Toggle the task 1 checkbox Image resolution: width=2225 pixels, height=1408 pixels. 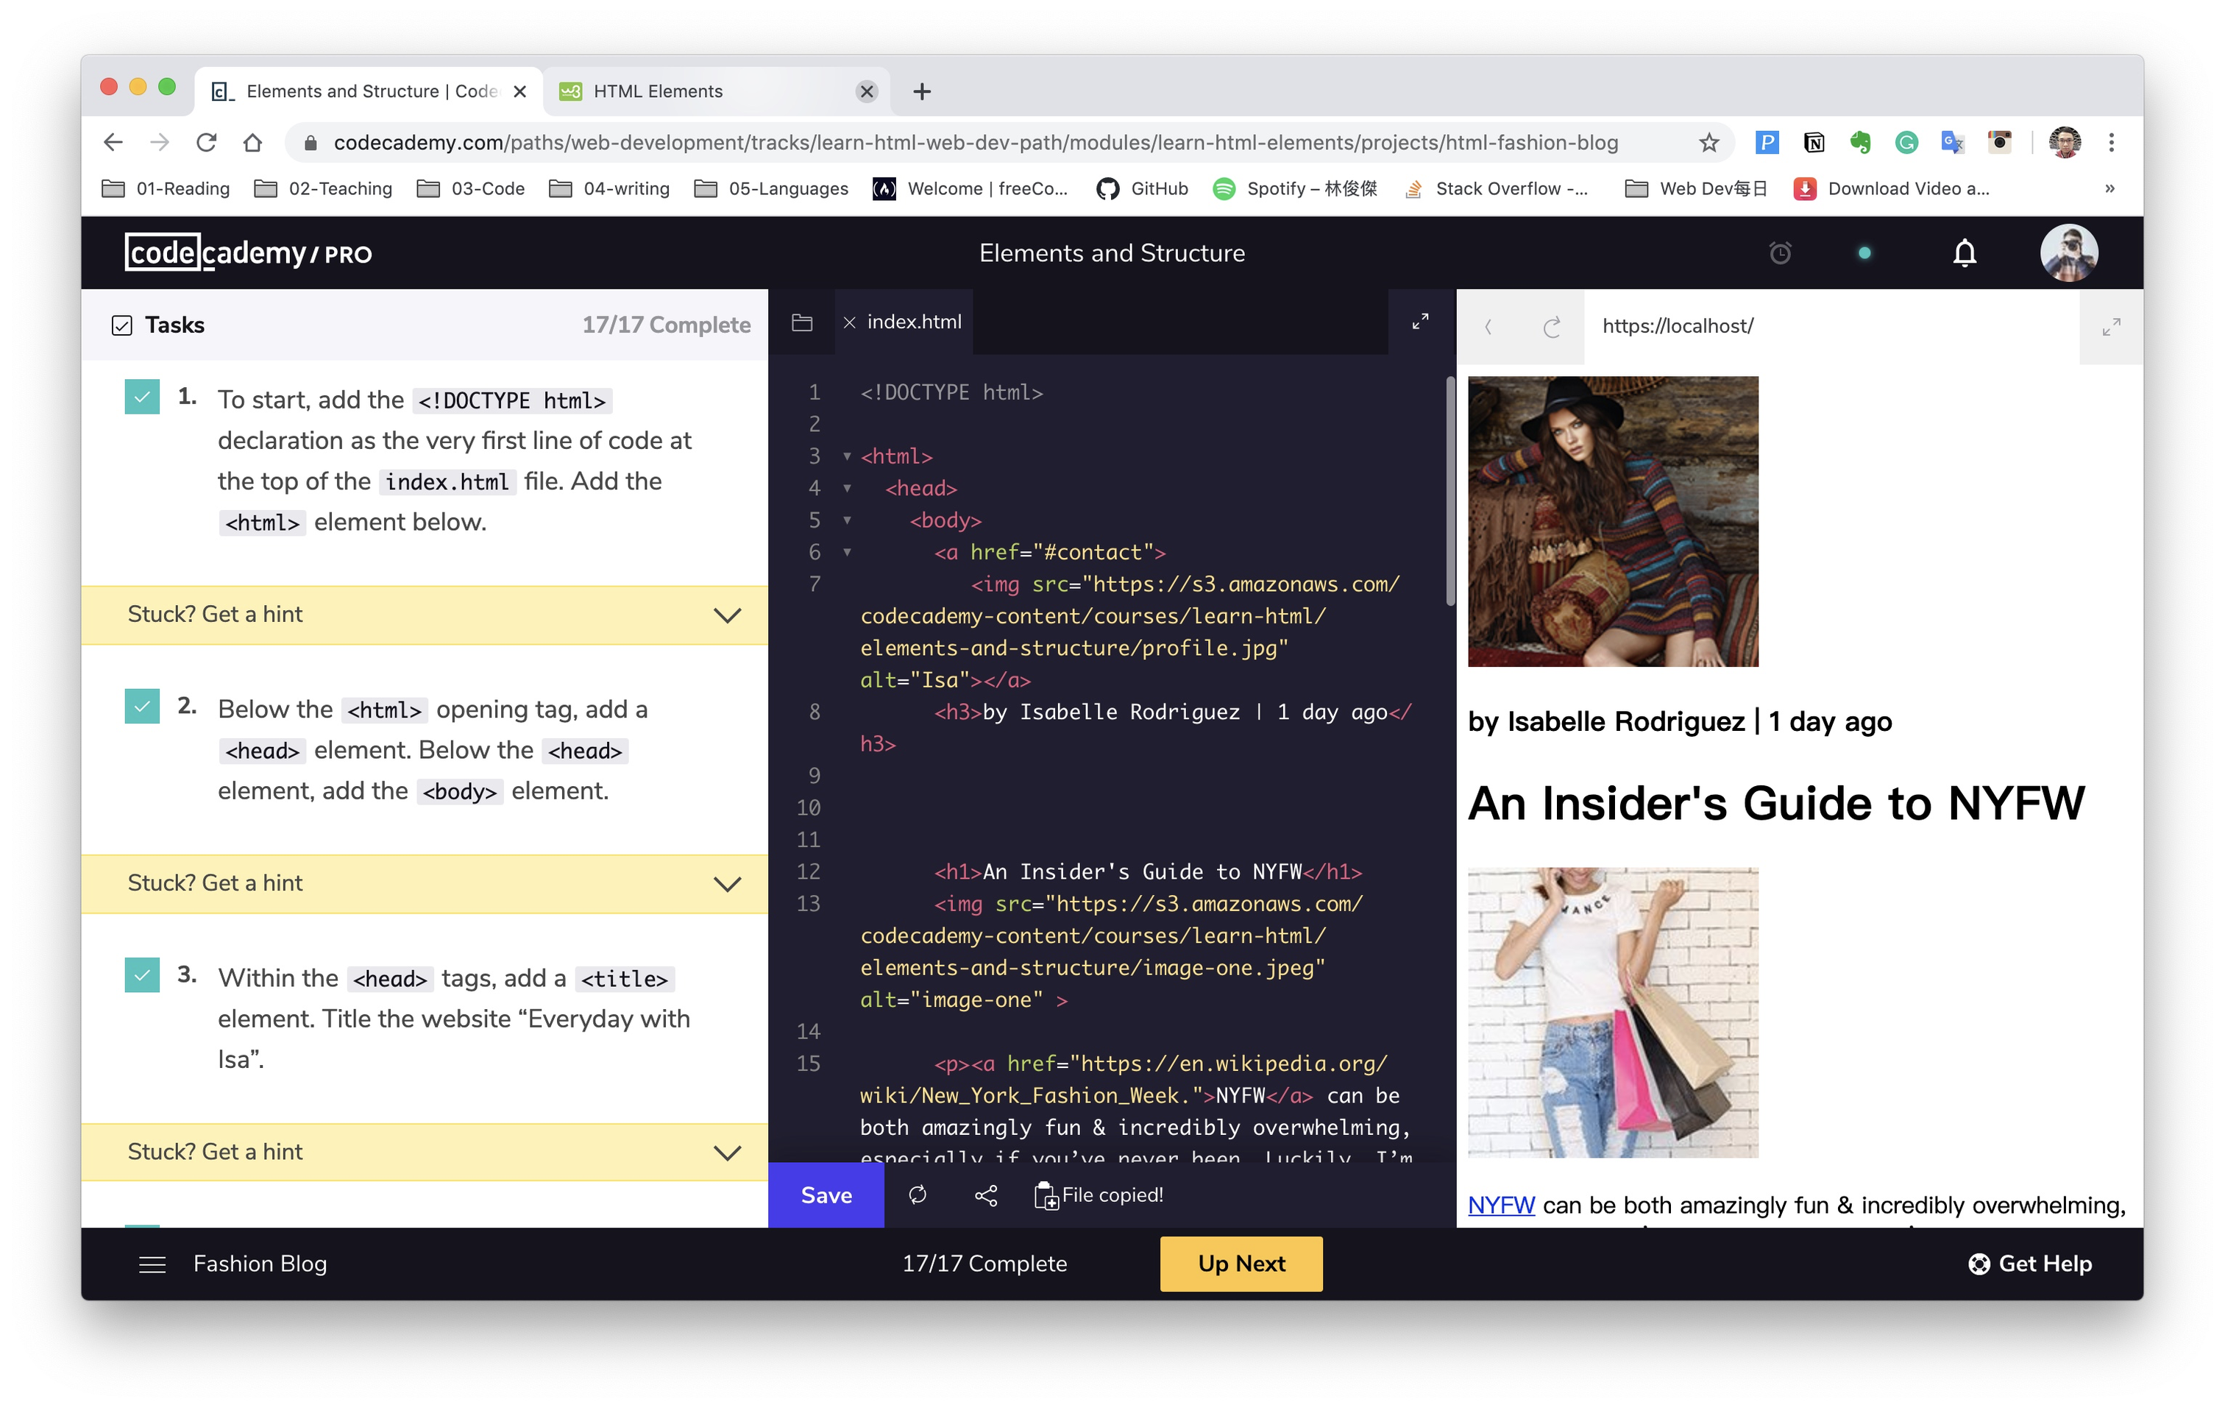pos(142,397)
